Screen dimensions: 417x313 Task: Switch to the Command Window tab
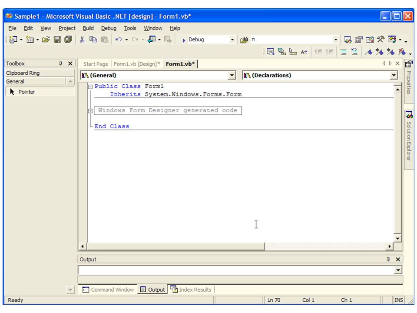click(x=108, y=290)
